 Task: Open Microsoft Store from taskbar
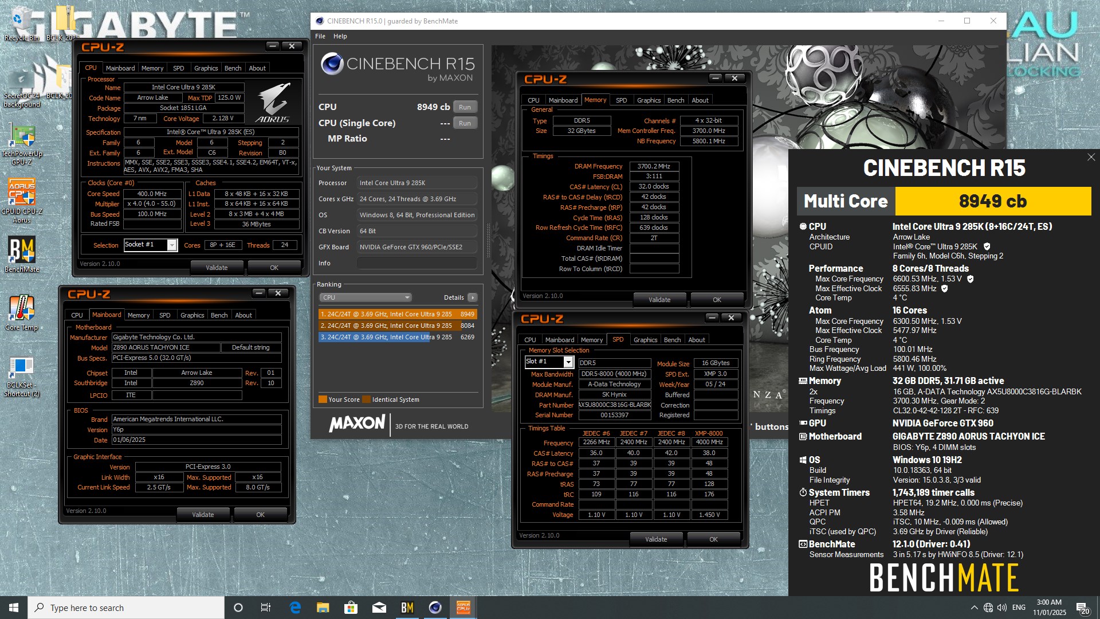click(x=351, y=608)
